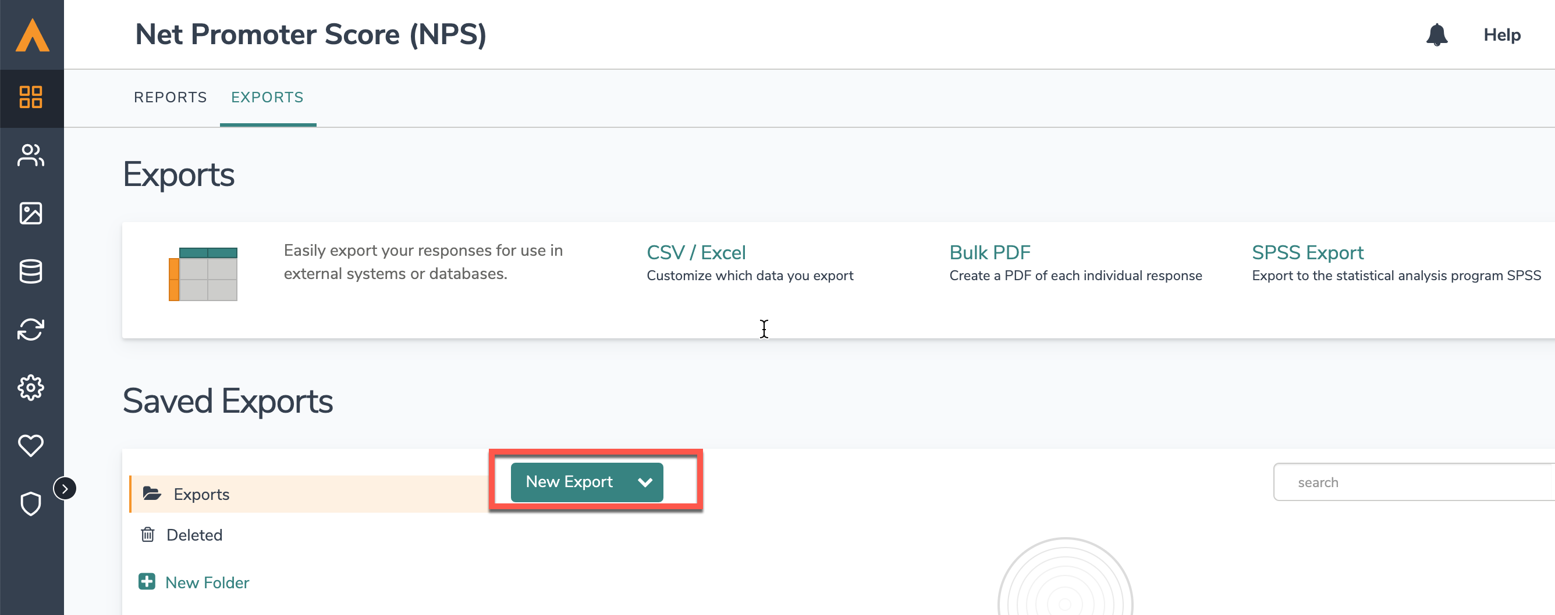Click the trash icon beside Deleted

point(147,534)
